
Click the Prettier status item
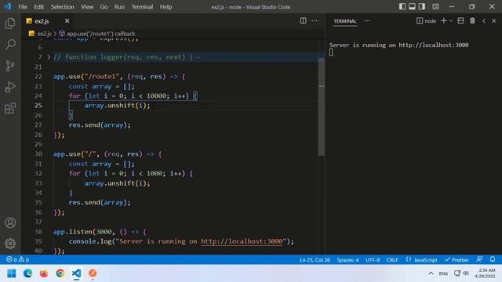(x=457, y=260)
